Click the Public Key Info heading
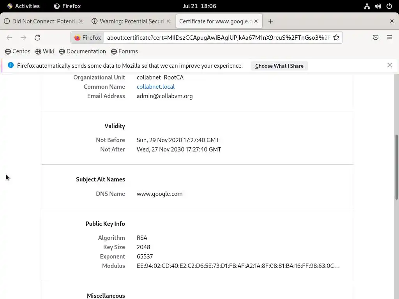The width and height of the screenshot is (399, 299). pyautogui.click(x=105, y=224)
